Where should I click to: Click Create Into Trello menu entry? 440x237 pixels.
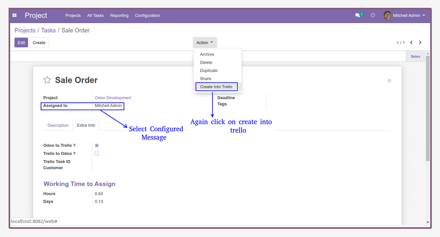point(216,87)
